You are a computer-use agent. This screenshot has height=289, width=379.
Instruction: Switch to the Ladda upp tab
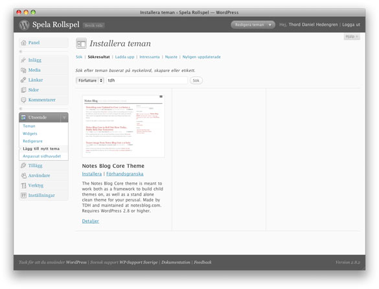pos(124,57)
